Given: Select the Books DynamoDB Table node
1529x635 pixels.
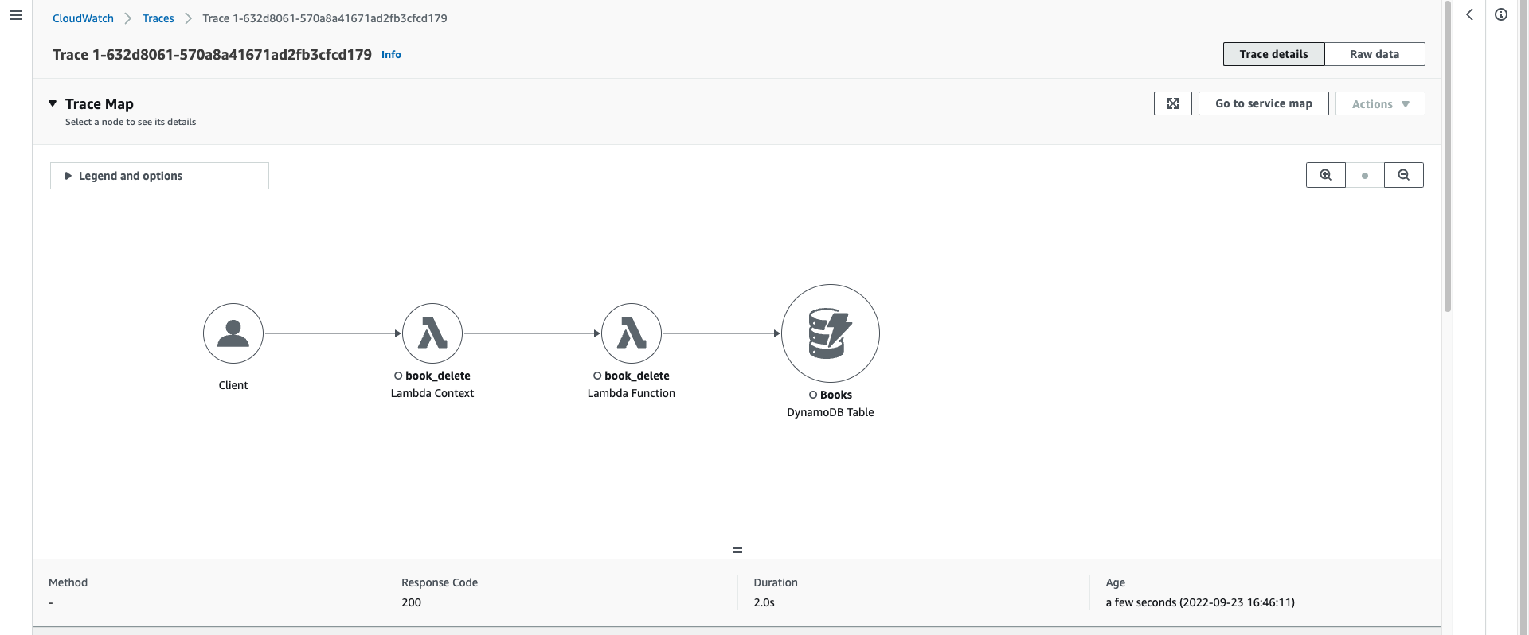Looking at the screenshot, I should (x=831, y=333).
